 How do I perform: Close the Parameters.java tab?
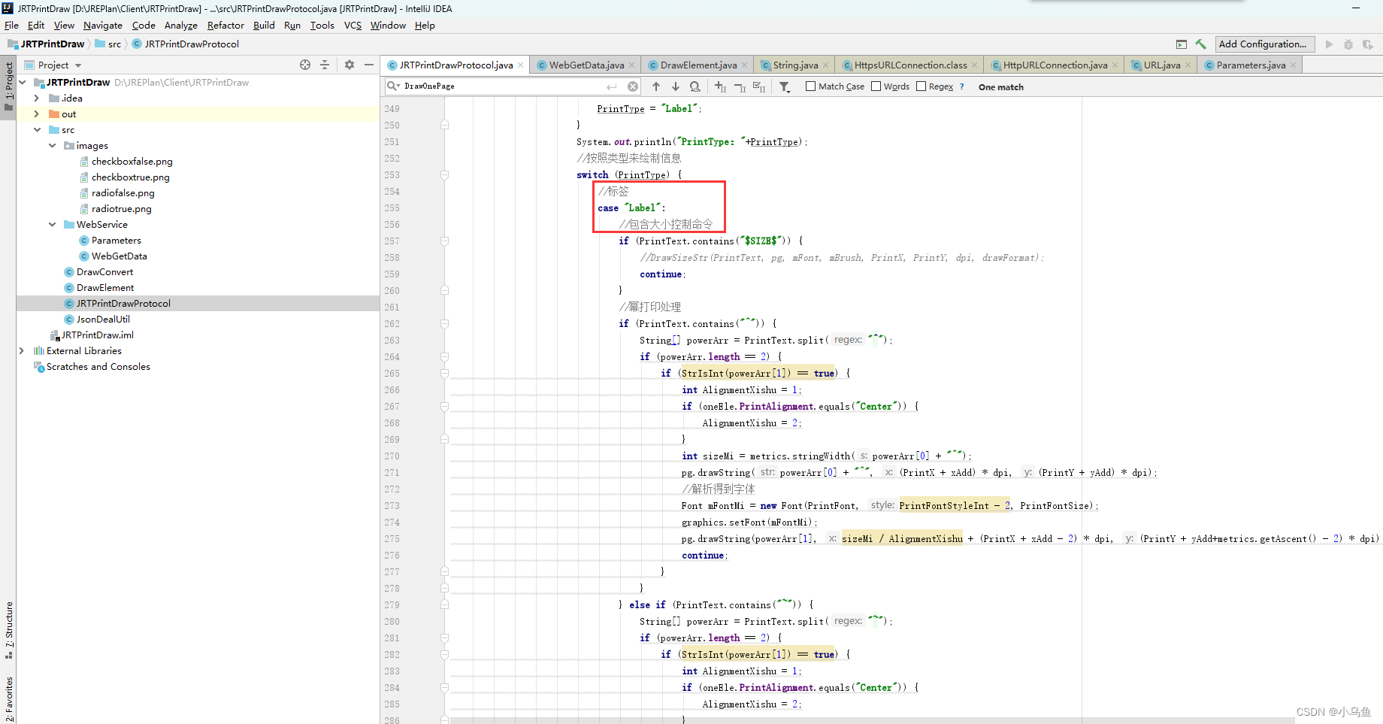pyautogui.click(x=1294, y=65)
